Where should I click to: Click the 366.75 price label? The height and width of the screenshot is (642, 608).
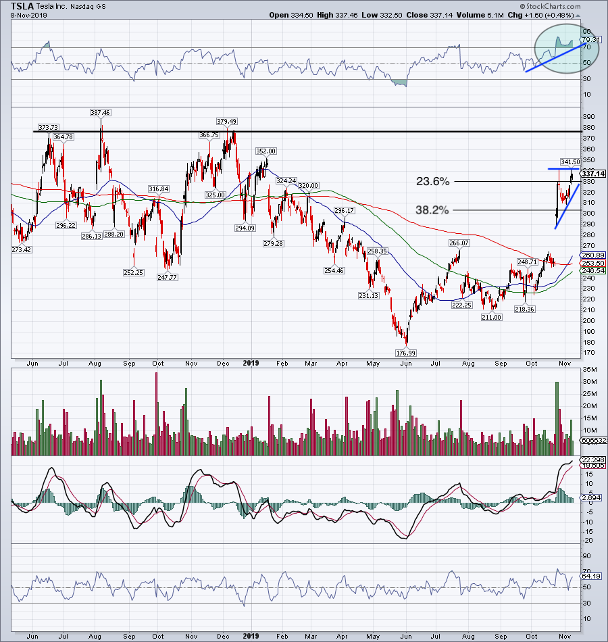click(209, 134)
